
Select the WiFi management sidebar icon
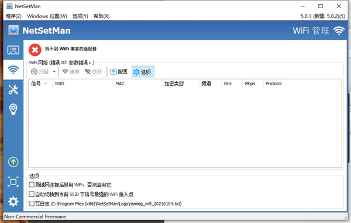click(13, 69)
